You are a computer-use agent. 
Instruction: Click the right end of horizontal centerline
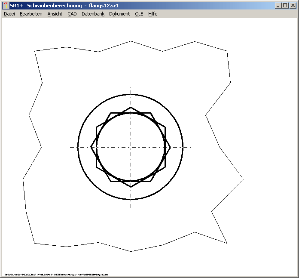pos(190,147)
